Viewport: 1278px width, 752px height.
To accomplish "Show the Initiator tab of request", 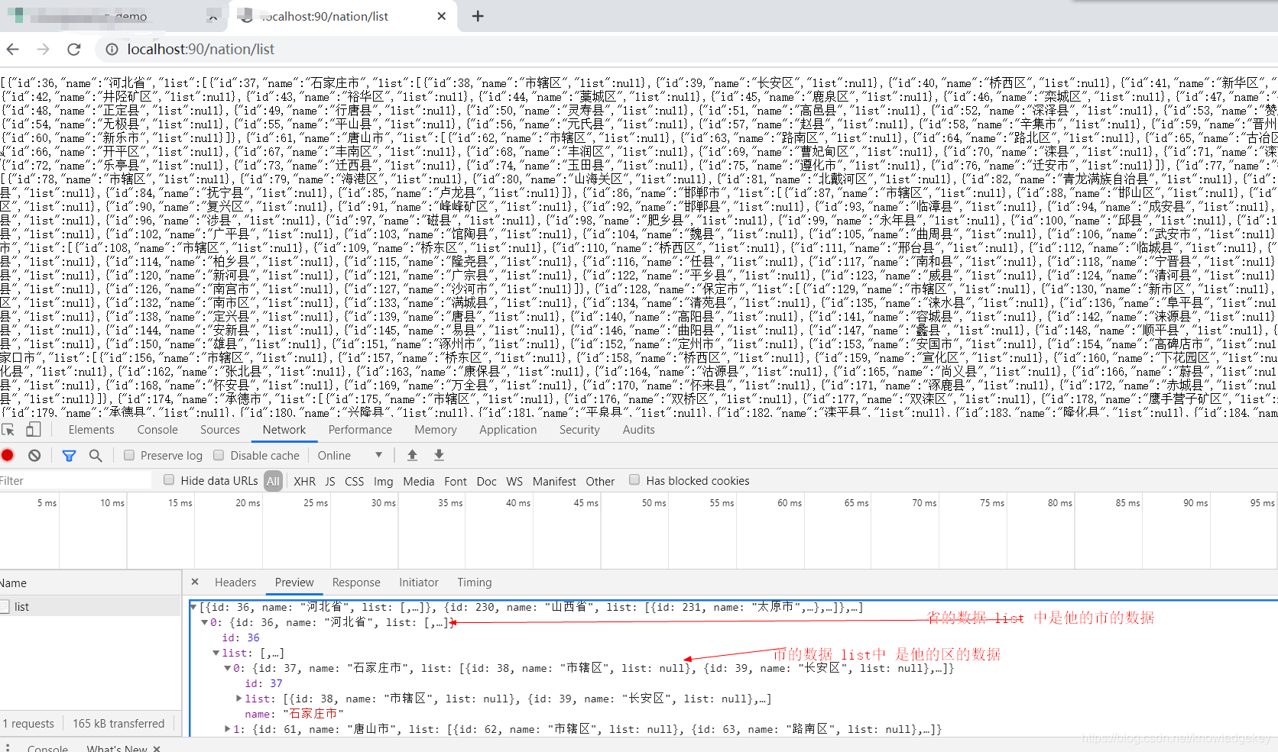I will click(x=419, y=582).
